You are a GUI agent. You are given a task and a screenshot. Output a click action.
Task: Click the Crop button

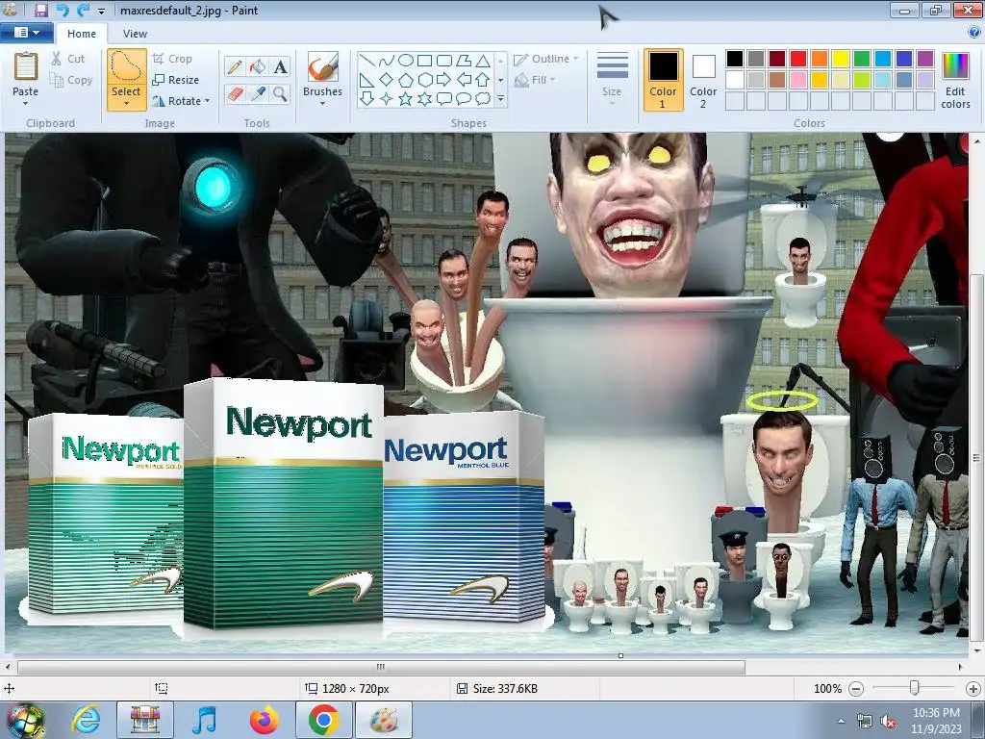[x=171, y=59]
